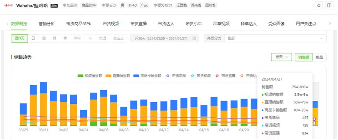This screenshot has width=338, height=140.
Task: Click the Wahaha/娃哈哈 brand name
Action: pos(32,5)
